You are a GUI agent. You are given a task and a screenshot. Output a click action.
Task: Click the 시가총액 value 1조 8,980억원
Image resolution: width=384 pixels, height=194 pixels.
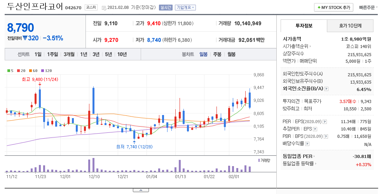[356, 39]
